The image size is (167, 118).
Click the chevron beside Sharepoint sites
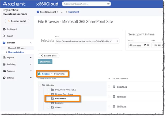click(6, 52)
